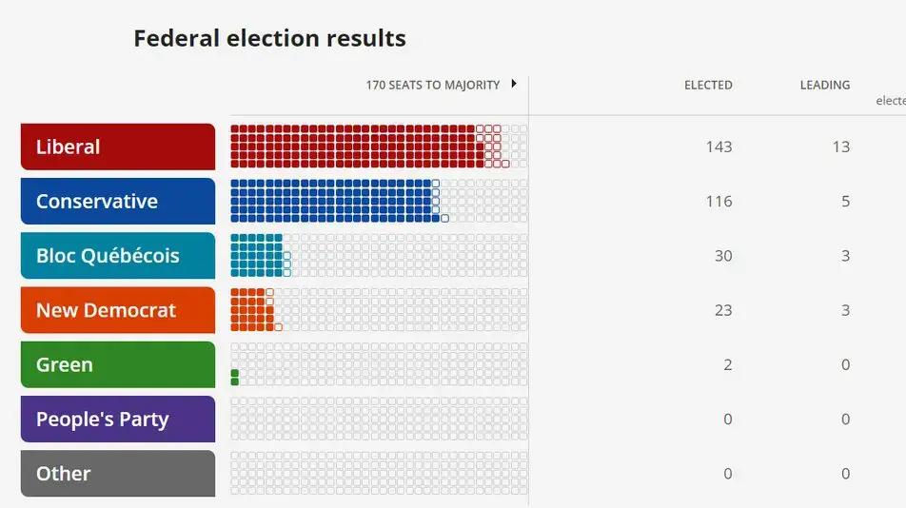Screen dimensions: 906x508
Task: Click the People's Party button
Action: [x=118, y=419]
